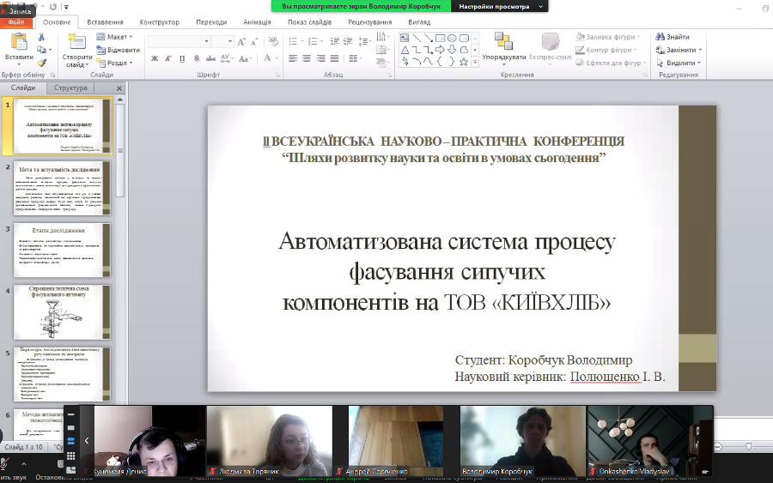Click the decrease list indent icon
Screen dimensions: 773x483
[335, 41]
